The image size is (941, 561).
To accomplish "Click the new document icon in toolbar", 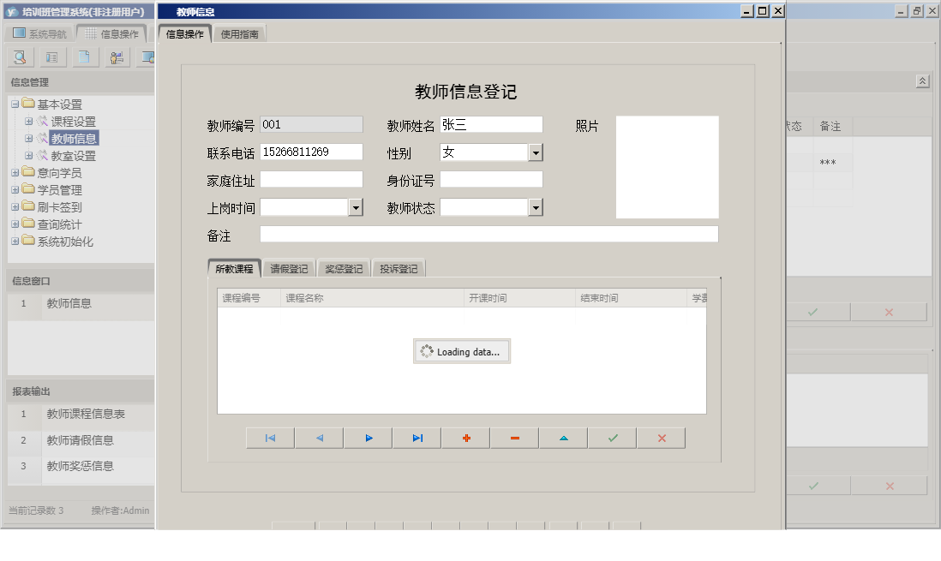I will click(x=84, y=57).
